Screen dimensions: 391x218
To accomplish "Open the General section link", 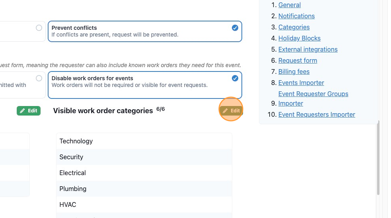I will coord(290,5).
